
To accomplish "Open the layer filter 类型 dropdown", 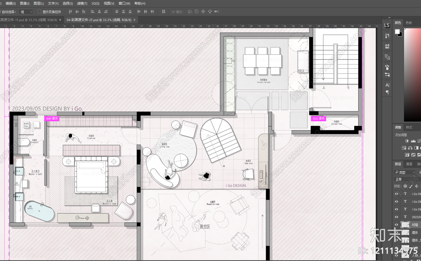I will click(405, 172).
